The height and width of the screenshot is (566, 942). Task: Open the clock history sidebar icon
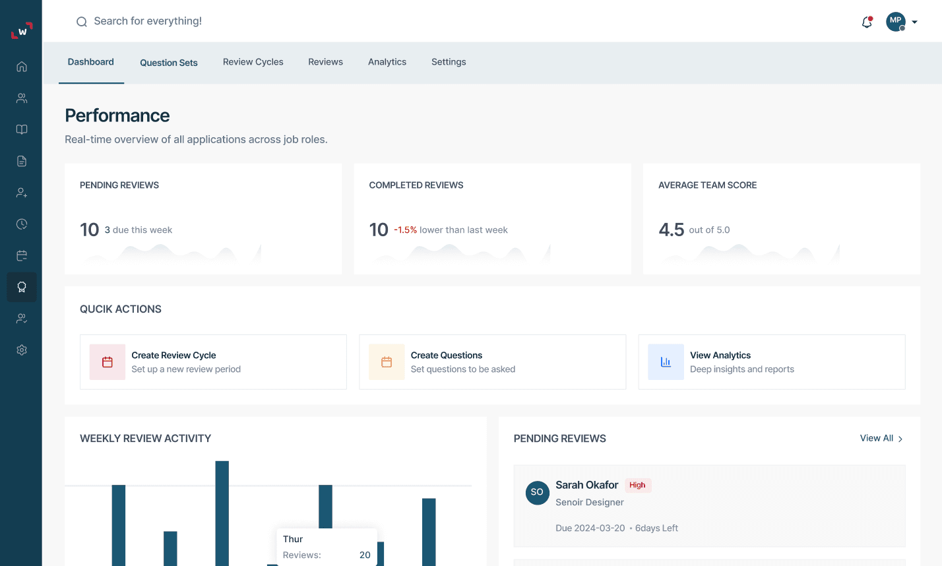(x=21, y=224)
